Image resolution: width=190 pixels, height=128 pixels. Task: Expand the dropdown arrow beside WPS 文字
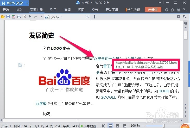tap(27, 3)
